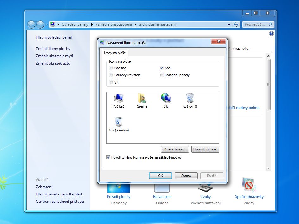This screenshot has width=299, height=224.
Task: Click Vzhled a přizpůsobení in the breadcrumb
Action: point(114,24)
